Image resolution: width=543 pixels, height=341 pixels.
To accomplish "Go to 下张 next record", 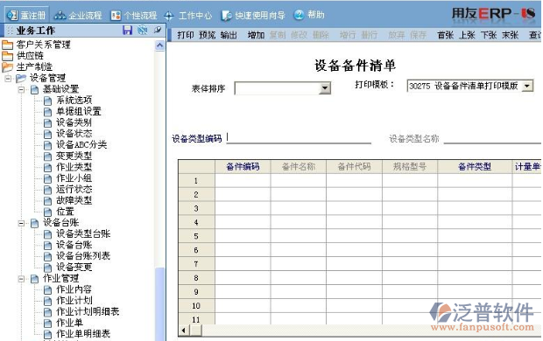I will pos(489,35).
